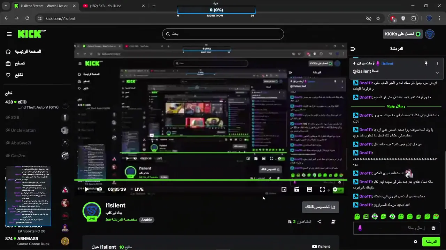Click the video progress bar

click(211, 180)
